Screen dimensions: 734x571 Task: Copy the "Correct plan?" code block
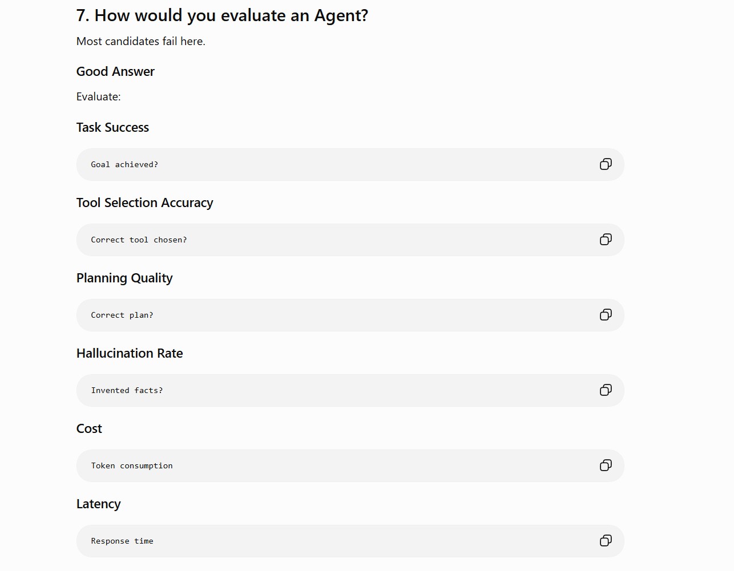point(606,315)
